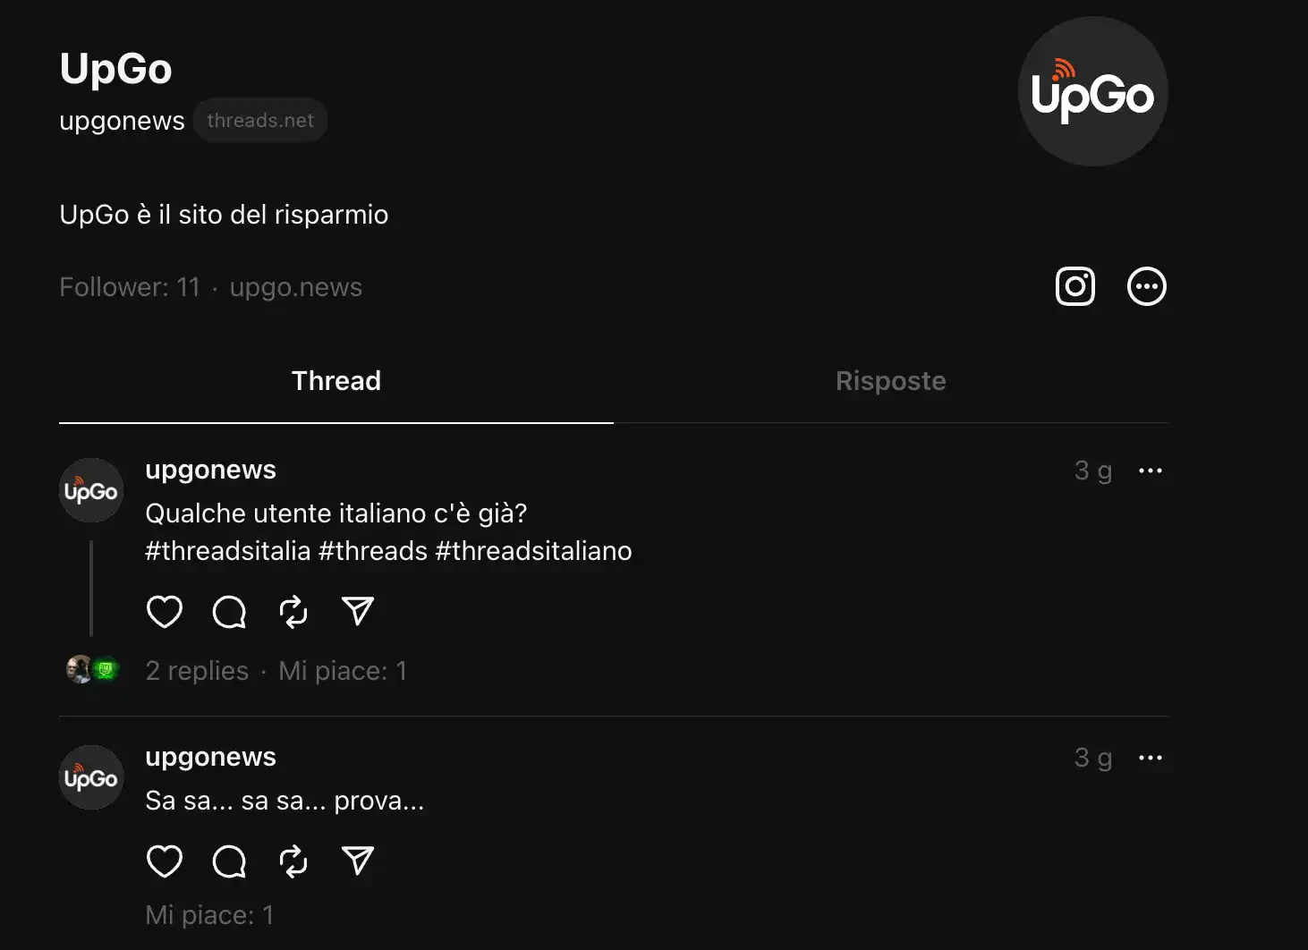Open the upgo.news website link
Viewport: 1308px width, 950px height.
click(296, 287)
